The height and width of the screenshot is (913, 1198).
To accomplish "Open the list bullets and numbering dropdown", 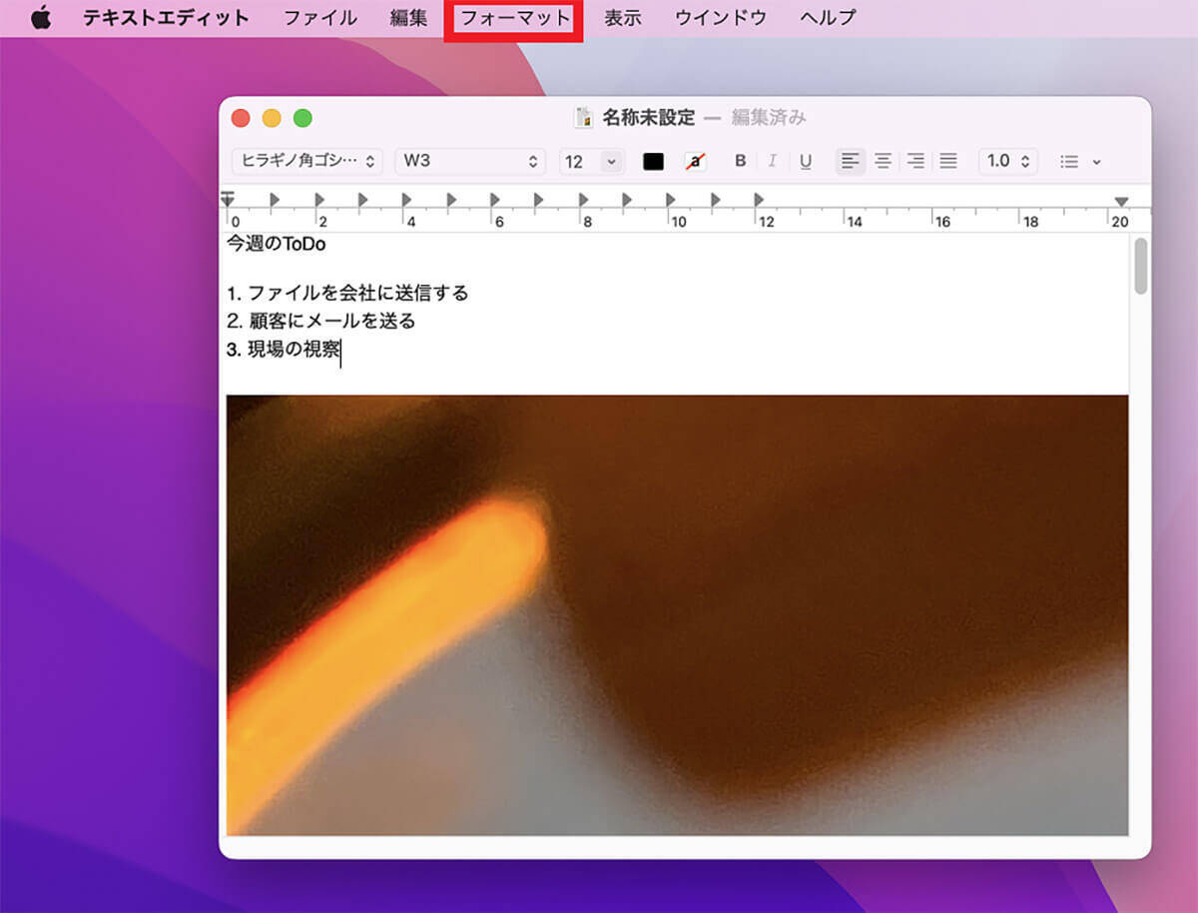I will pos(1080,161).
